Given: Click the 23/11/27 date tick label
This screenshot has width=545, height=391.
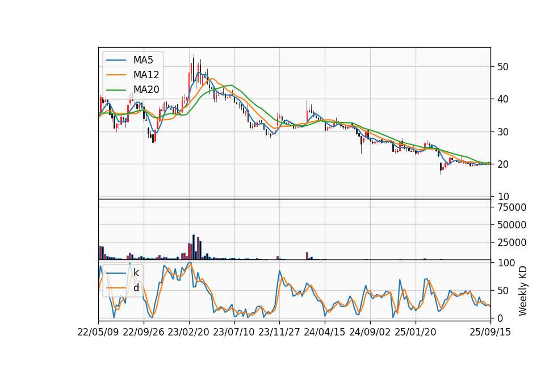Looking at the screenshot, I should [x=279, y=332].
